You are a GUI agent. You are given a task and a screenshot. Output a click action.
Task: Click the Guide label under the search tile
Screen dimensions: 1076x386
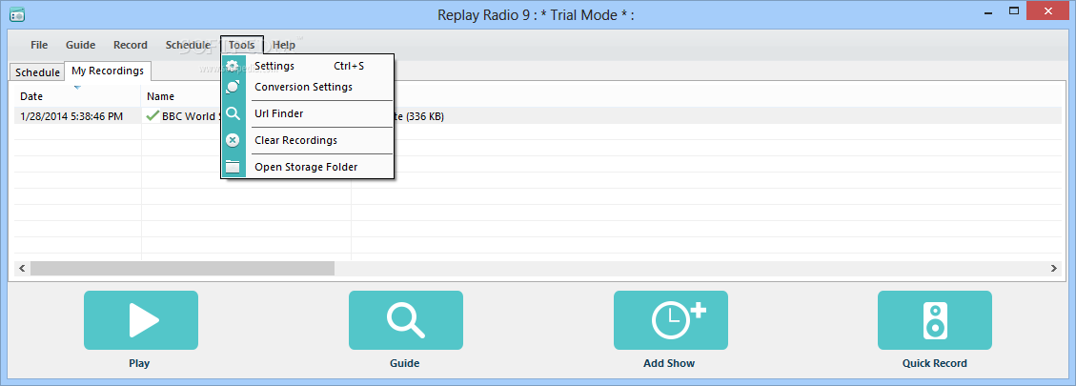pyautogui.click(x=404, y=363)
